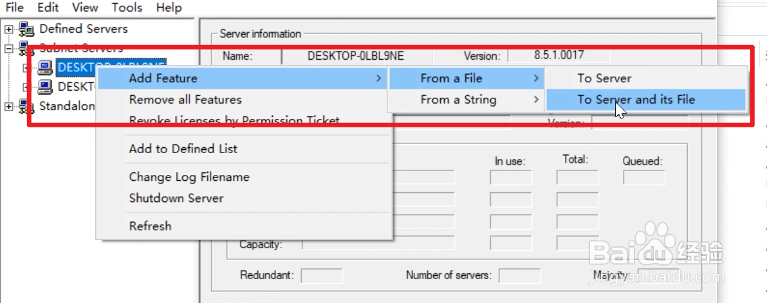Choose Add to Defined List

tap(244, 149)
